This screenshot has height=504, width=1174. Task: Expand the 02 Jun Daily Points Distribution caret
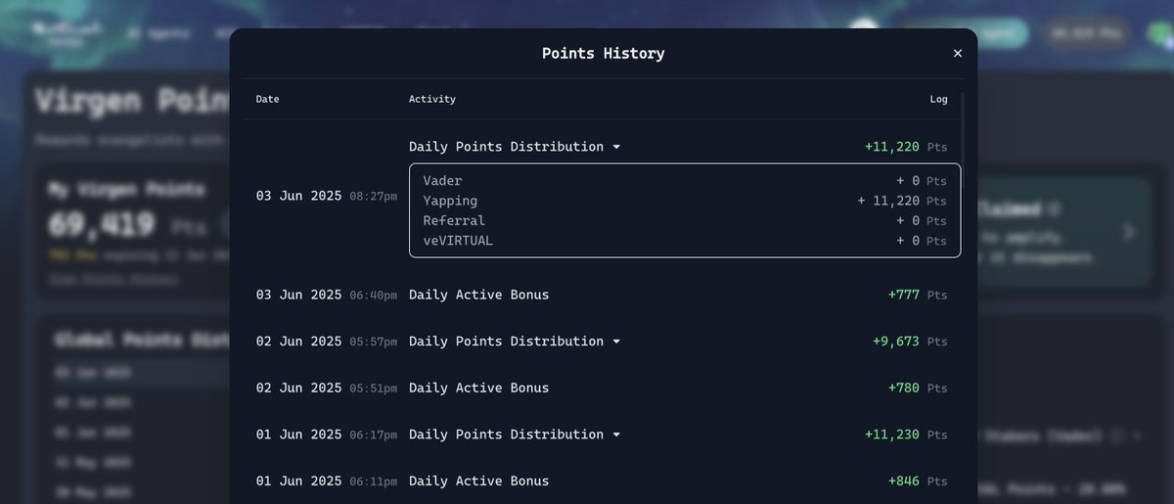tap(616, 342)
